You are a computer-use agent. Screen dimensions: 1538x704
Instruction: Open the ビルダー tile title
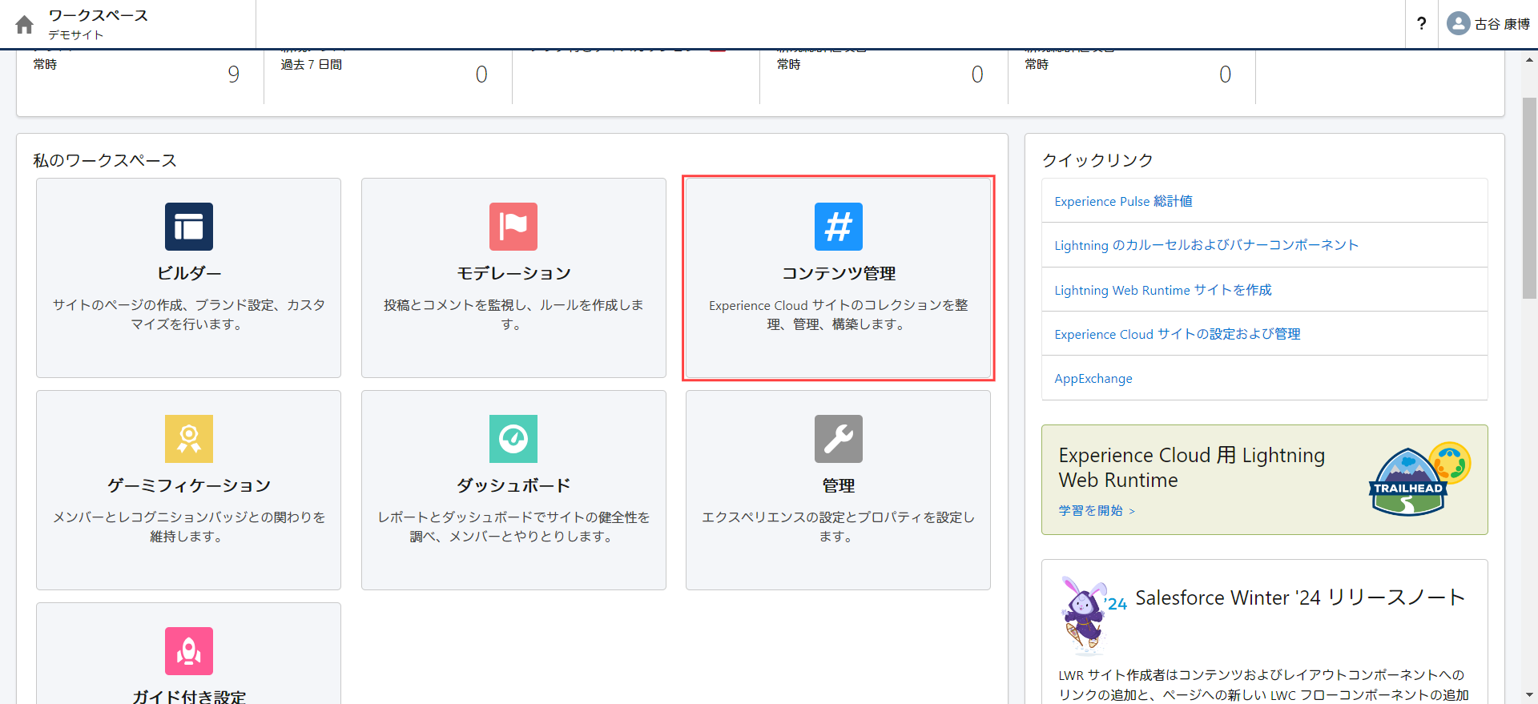click(x=189, y=273)
